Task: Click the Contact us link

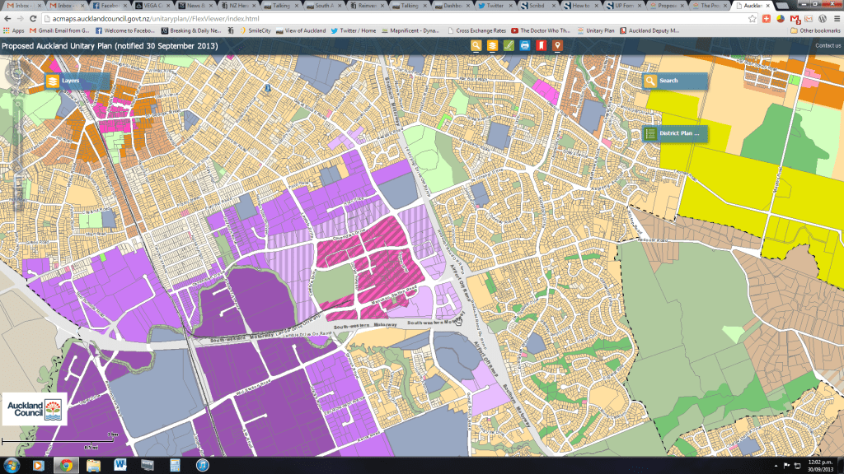Action: click(x=828, y=45)
